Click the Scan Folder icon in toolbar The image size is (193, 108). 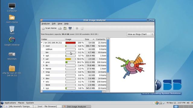click(65, 28)
